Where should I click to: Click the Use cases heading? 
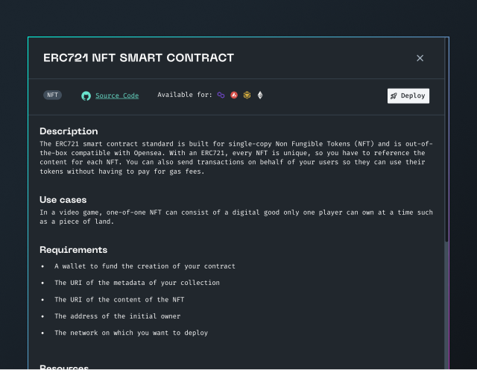63,200
